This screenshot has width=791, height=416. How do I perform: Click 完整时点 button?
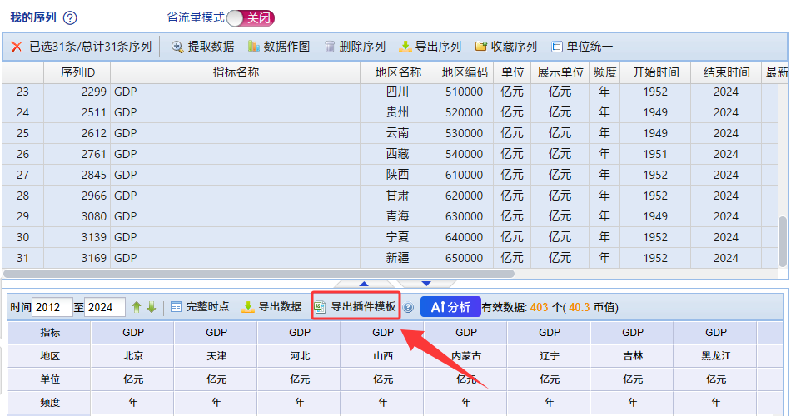coord(200,307)
